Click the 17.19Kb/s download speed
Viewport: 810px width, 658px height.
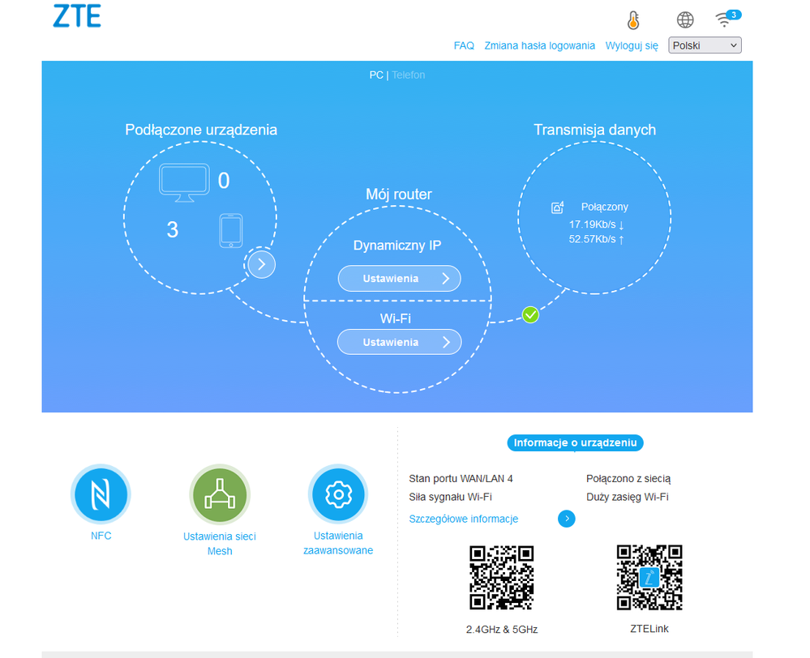pos(596,224)
